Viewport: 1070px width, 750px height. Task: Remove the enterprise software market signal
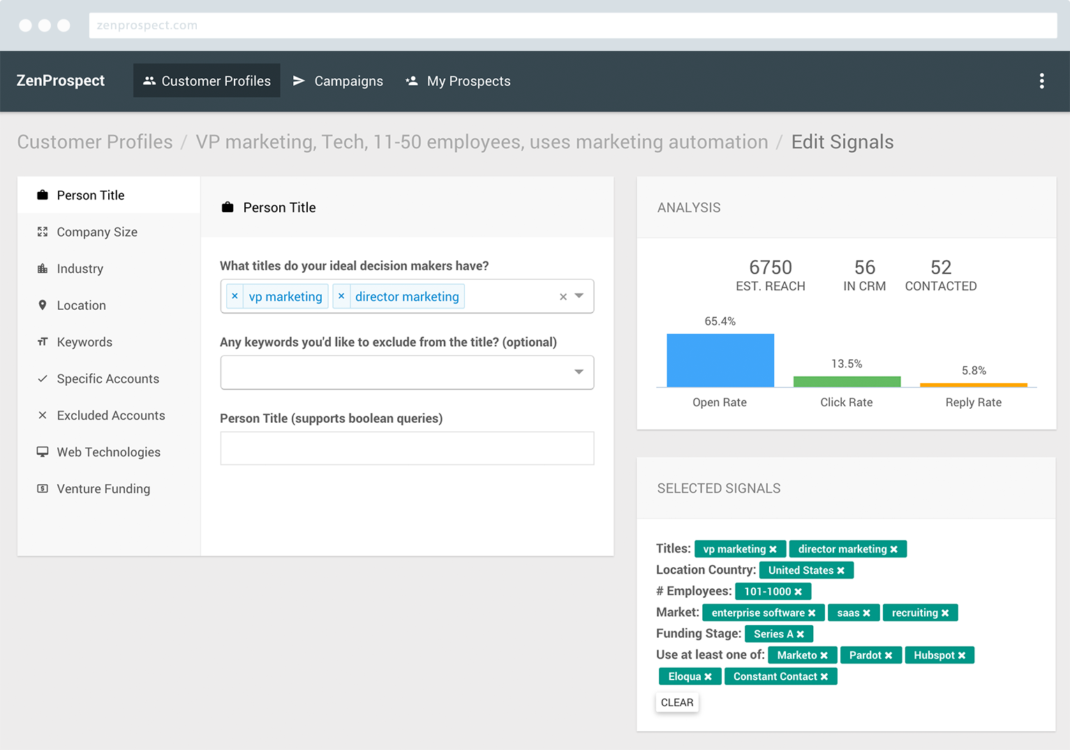point(812,613)
